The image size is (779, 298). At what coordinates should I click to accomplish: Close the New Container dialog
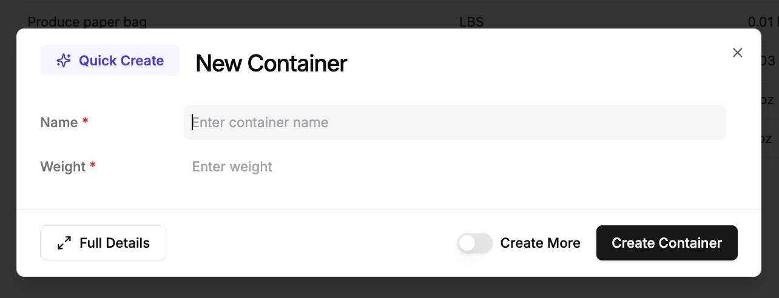tap(737, 53)
